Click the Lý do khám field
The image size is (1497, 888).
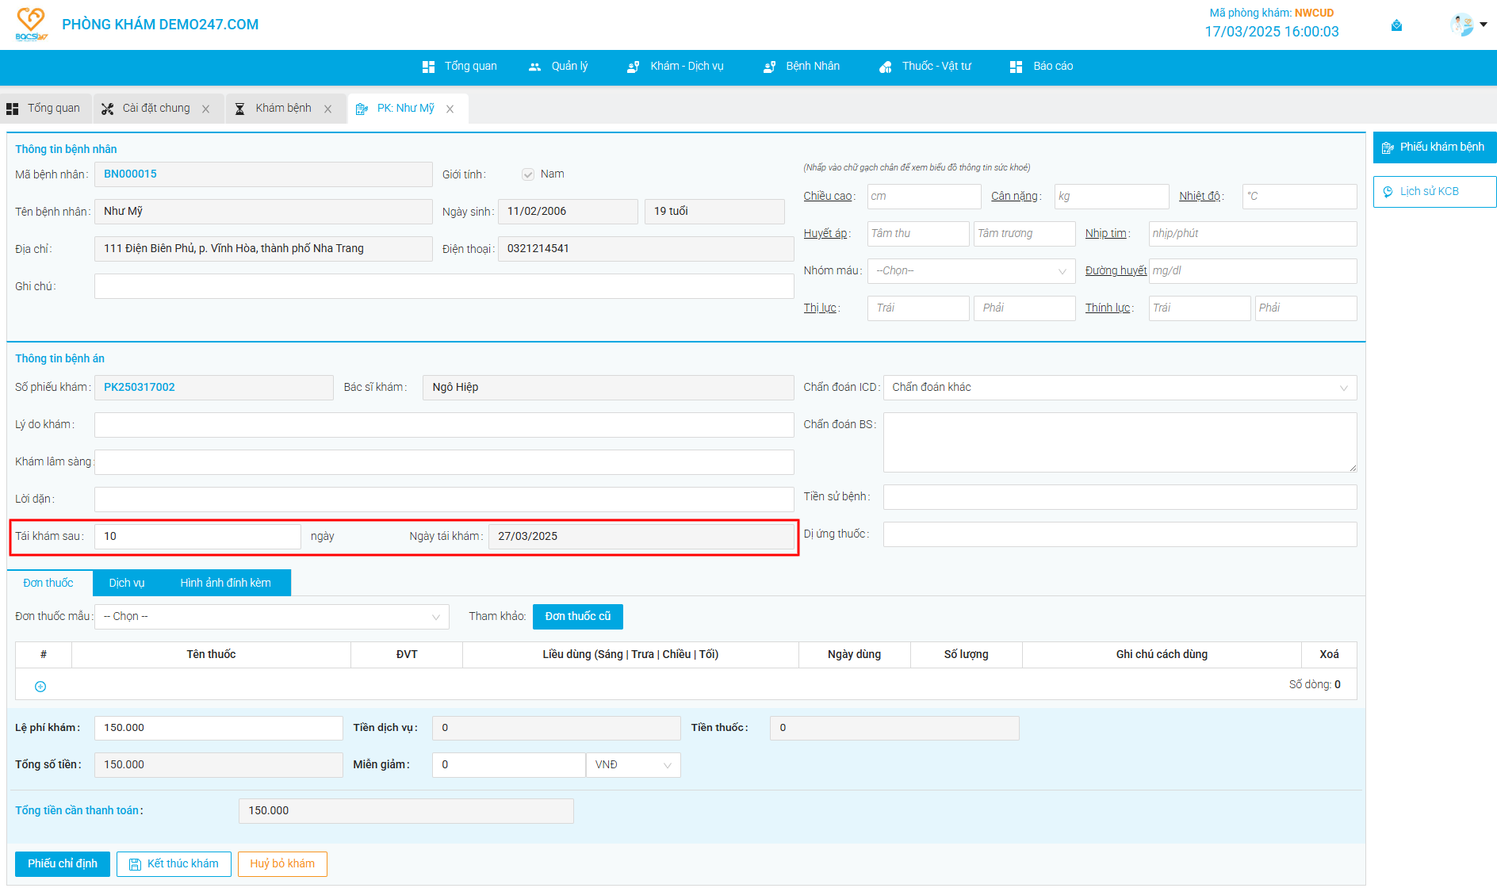coord(444,425)
